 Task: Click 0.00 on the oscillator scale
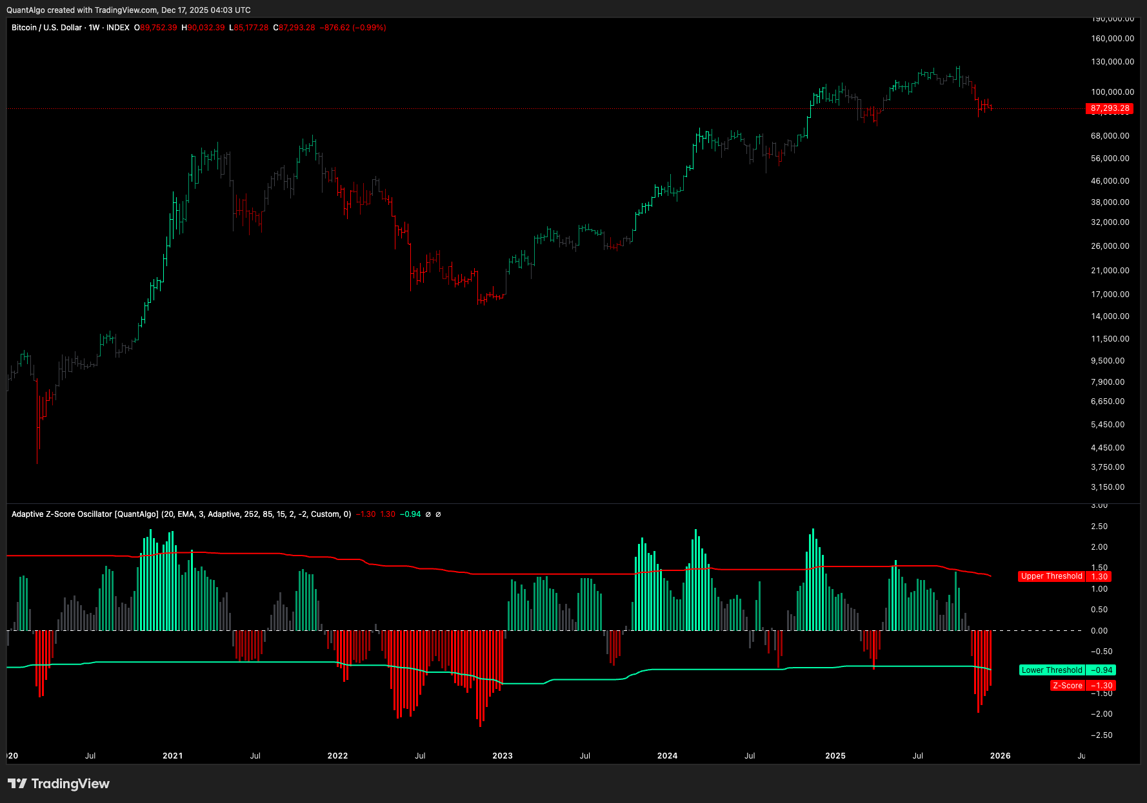1099,631
